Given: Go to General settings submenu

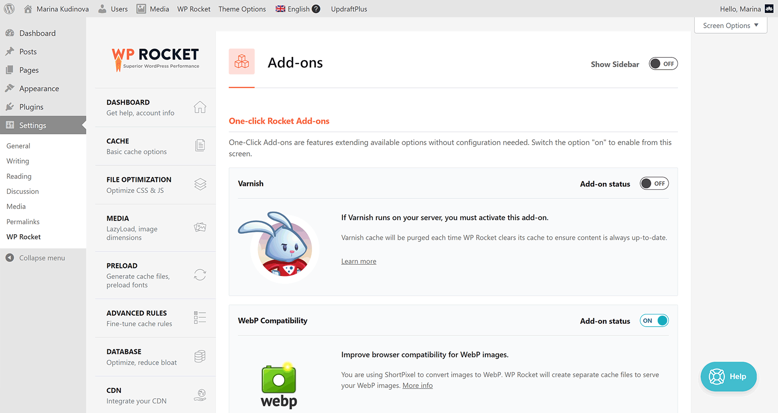Looking at the screenshot, I should pyautogui.click(x=18, y=146).
